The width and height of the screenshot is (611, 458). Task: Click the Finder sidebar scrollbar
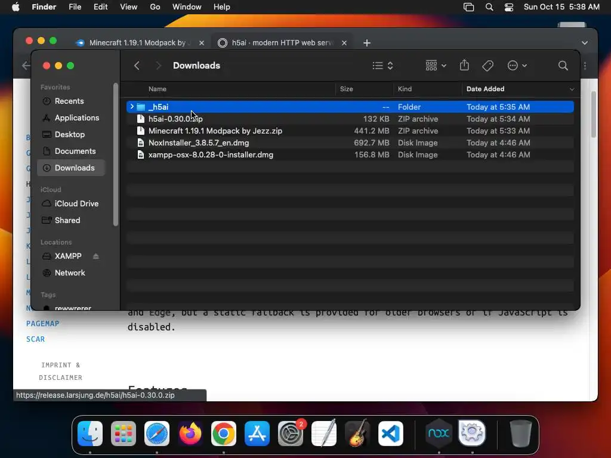coord(115,154)
